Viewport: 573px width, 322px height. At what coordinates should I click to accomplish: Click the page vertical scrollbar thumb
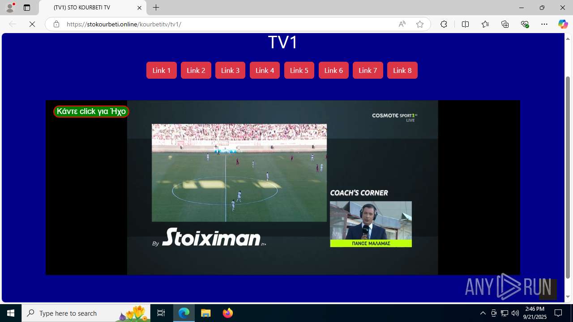[x=568, y=177]
